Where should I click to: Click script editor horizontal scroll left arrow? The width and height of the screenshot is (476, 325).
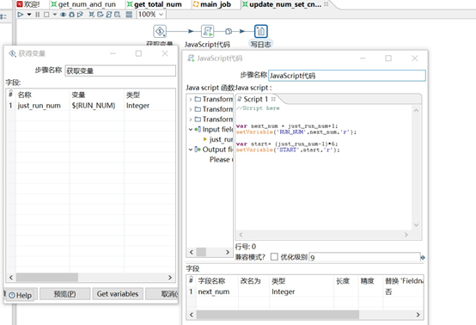pos(241,235)
